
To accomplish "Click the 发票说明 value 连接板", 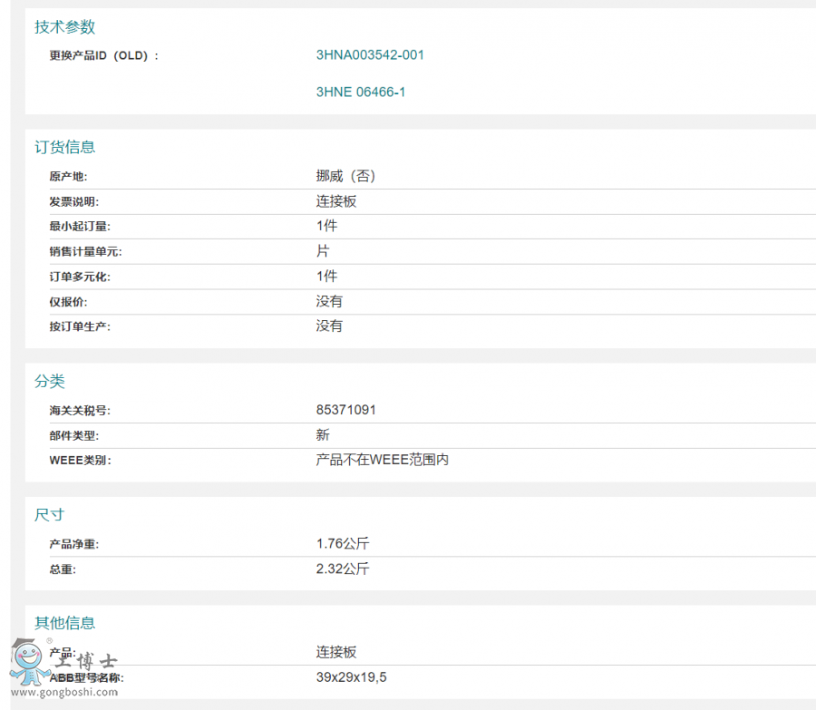I will click(336, 201).
